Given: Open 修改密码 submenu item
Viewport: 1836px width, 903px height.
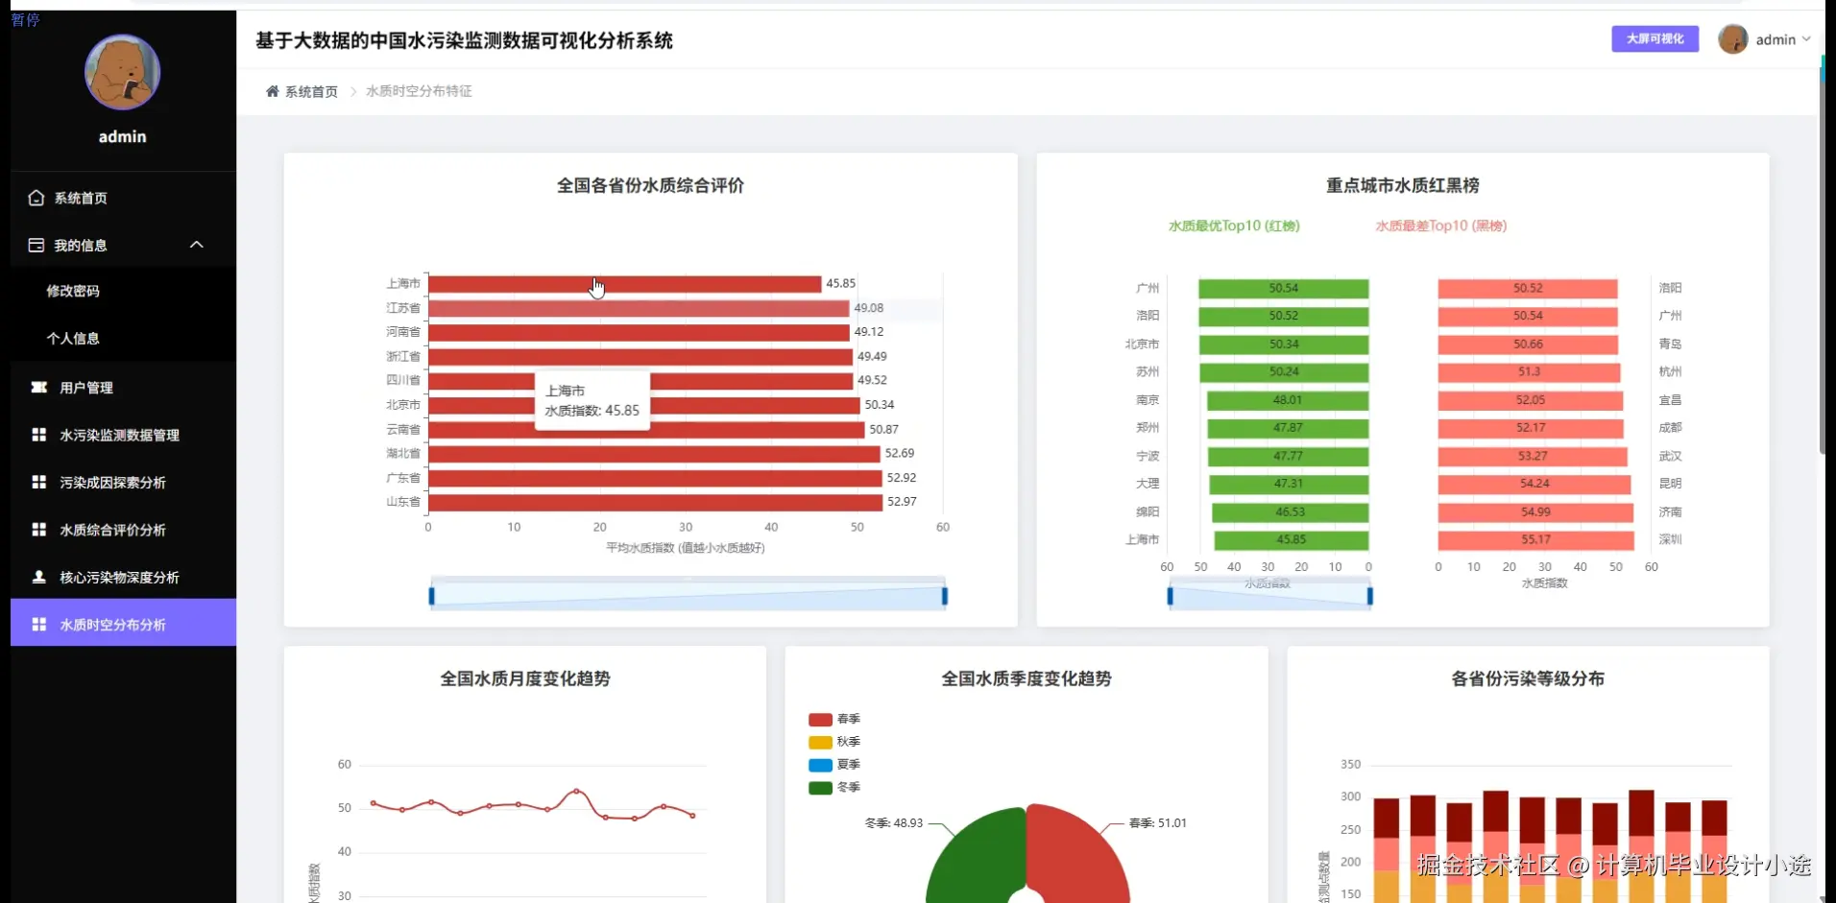Looking at the screenshot, I should [x=123, y=291].
